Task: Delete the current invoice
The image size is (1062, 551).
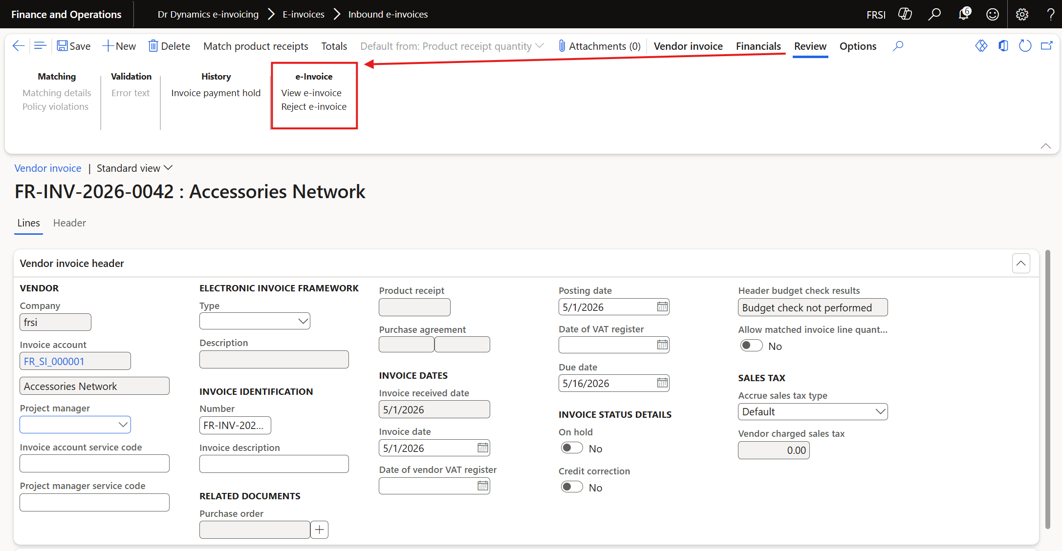Action: pos(169,46)
